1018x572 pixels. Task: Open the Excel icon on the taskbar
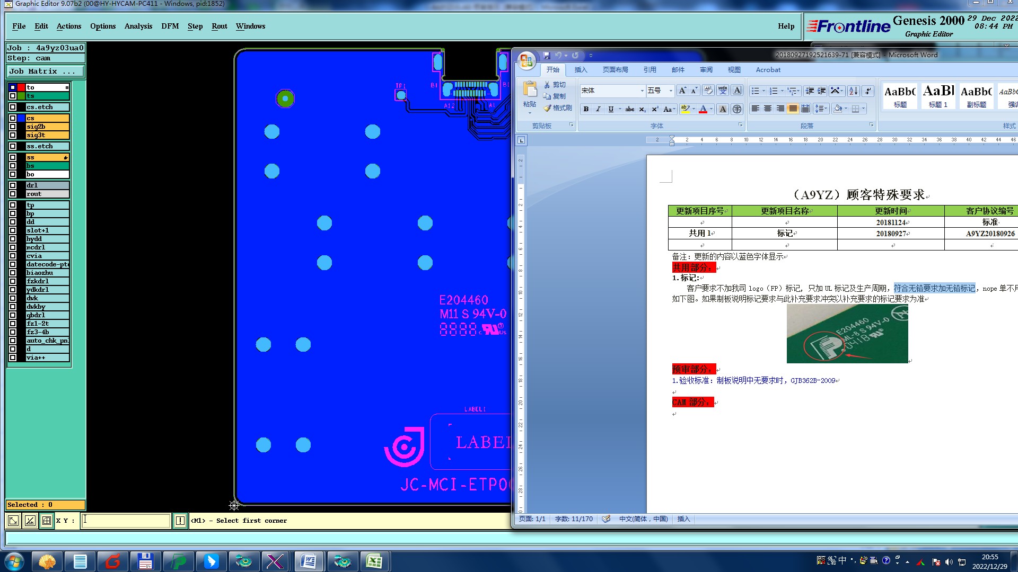tap(374, 561)
